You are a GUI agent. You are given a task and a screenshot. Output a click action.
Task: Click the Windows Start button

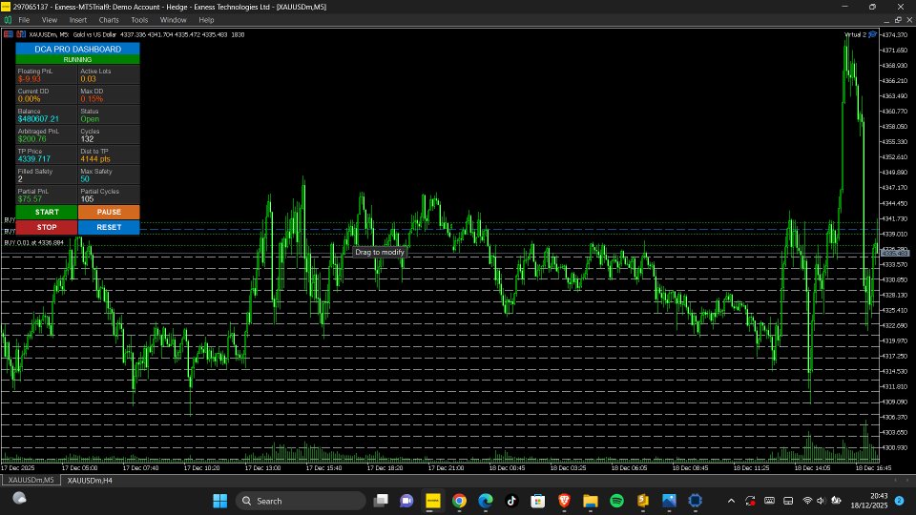(x=220, y=501)
